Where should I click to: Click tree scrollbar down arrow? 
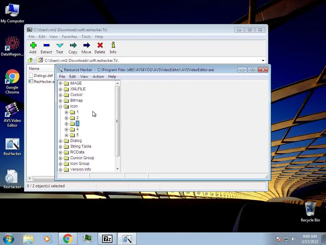tap(117, 169)
